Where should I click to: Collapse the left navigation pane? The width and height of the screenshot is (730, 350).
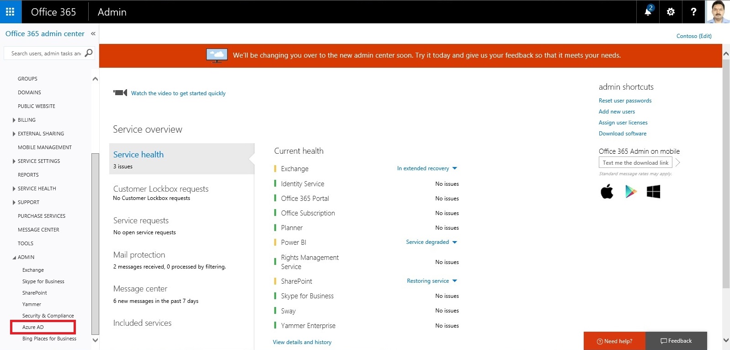(93, 34)
